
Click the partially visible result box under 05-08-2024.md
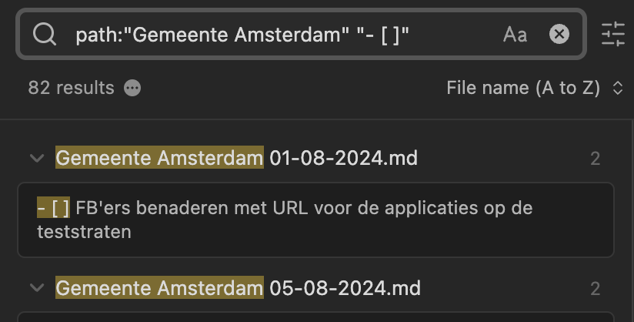tap(315, 317)
